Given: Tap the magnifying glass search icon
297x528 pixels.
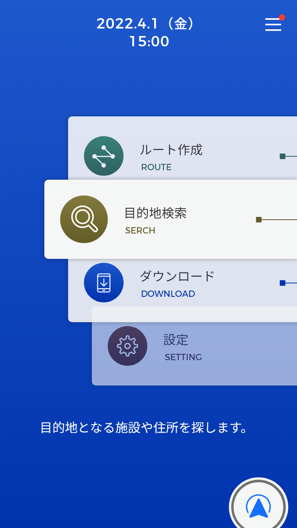Looking at the screenshot, I should [x=84, y=219].
